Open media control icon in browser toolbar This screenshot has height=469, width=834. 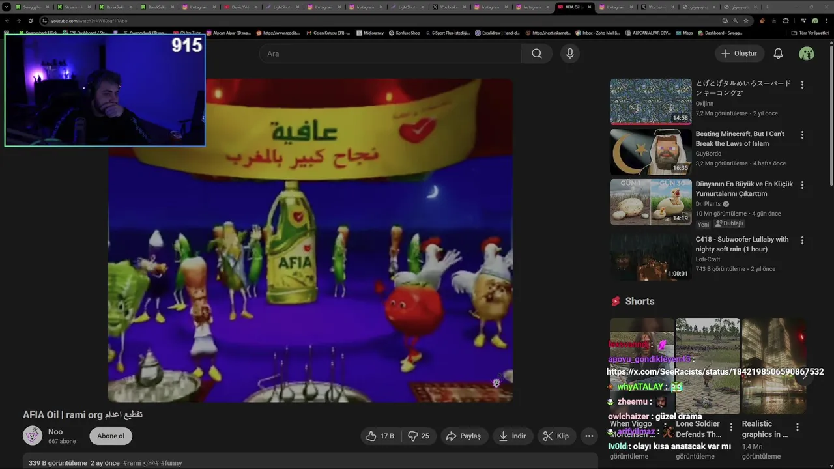pyautogui.click(x=803, y=21)
